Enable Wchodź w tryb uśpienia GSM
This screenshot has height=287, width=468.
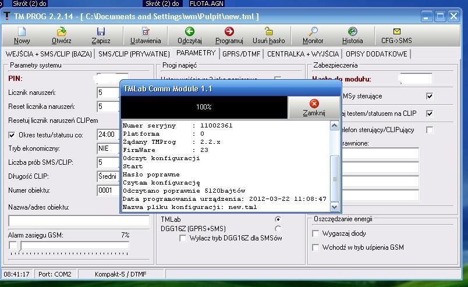(315, 247)
